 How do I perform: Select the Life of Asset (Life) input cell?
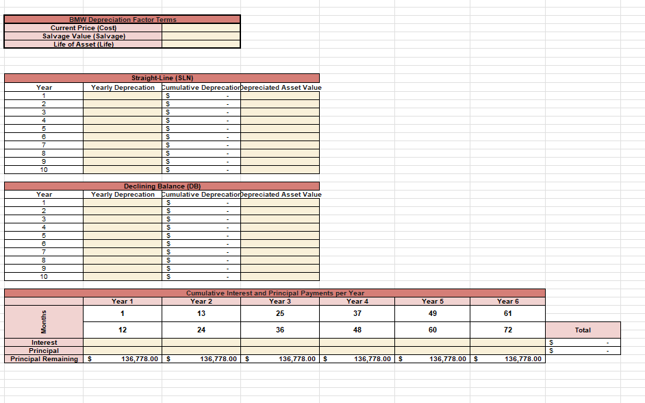200,45
